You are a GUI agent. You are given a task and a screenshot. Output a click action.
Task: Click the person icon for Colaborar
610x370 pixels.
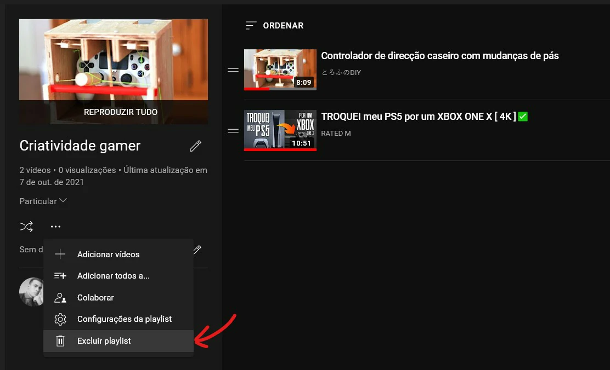(60, 298)
